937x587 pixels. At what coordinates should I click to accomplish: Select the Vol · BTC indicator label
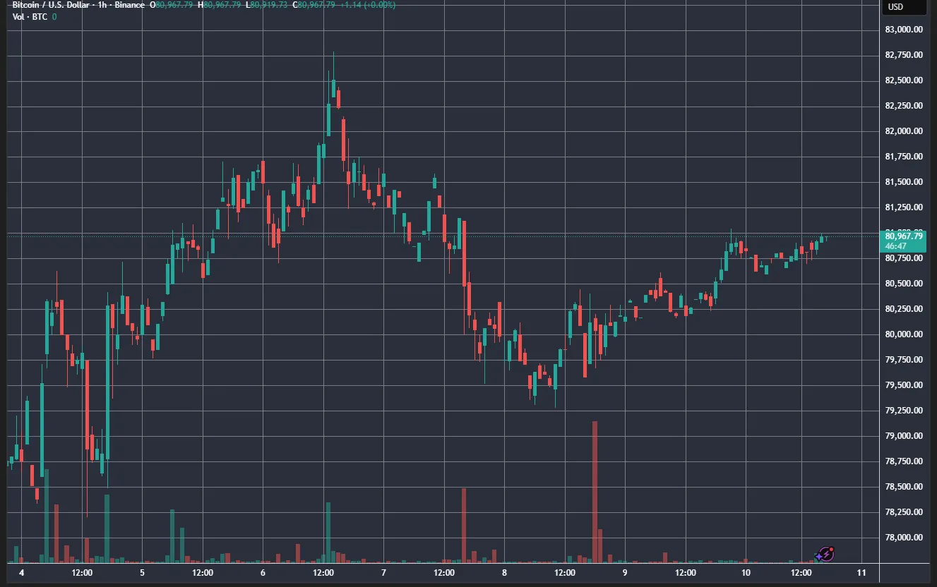click(30, 16)
